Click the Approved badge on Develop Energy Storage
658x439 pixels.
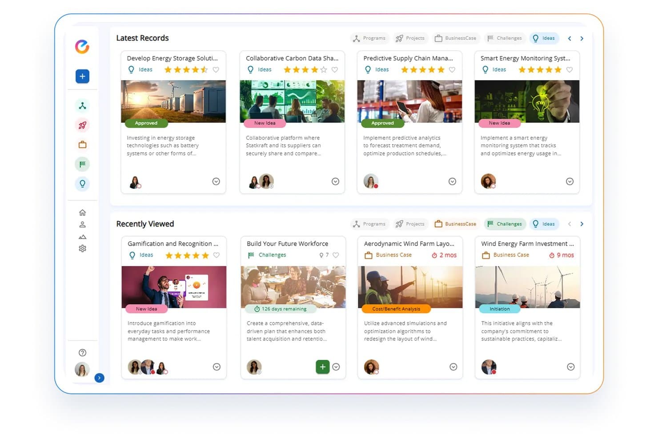[146, 123]
